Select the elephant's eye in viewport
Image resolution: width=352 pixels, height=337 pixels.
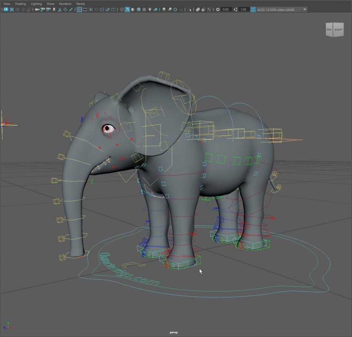108,128
